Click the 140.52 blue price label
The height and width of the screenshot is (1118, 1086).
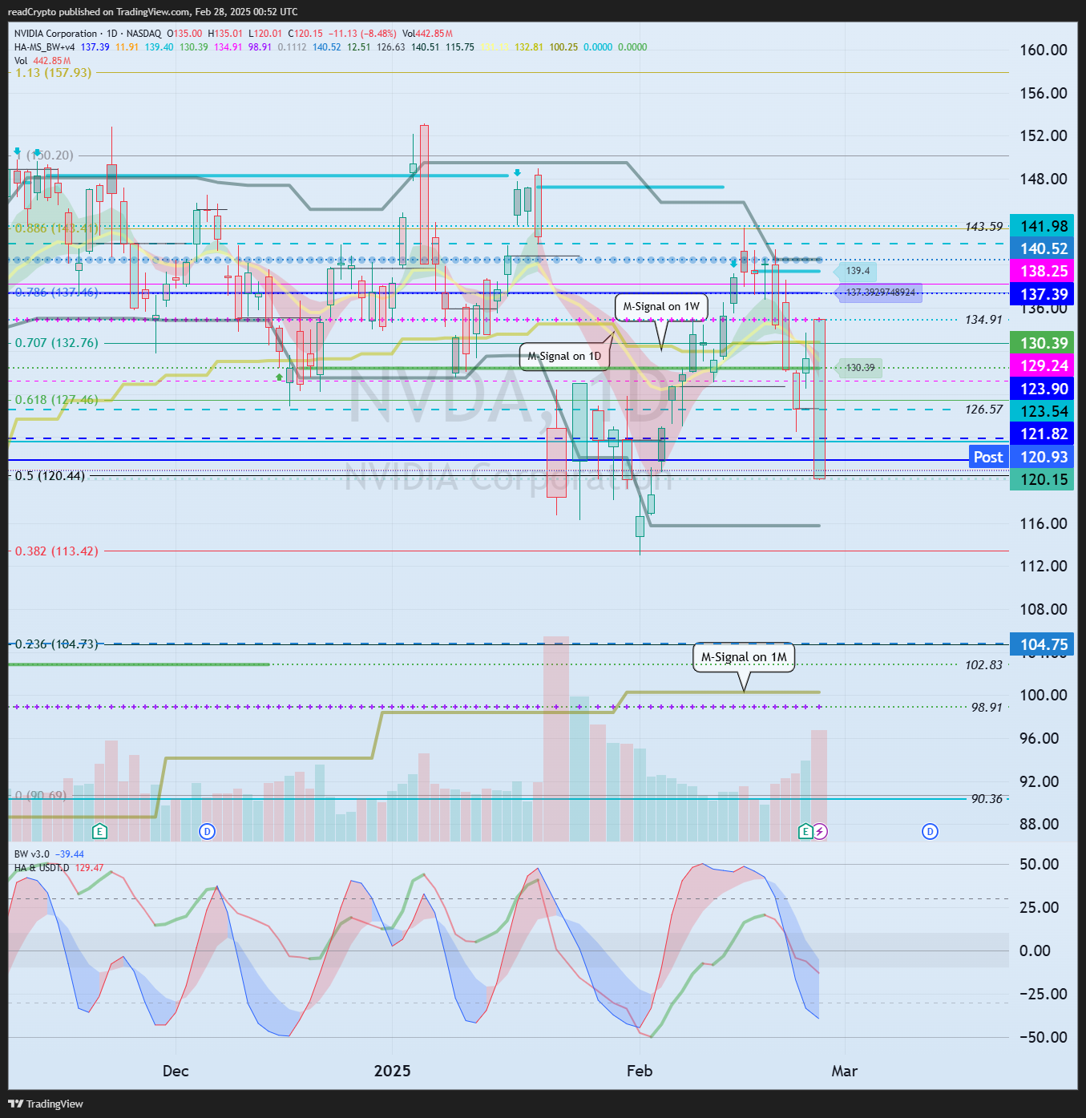[1042, 248]
